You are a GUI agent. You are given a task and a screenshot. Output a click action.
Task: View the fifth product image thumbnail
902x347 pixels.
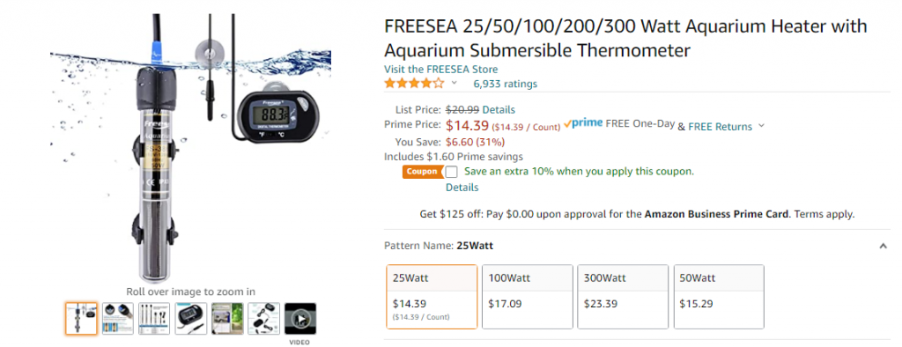click(227, 319)
